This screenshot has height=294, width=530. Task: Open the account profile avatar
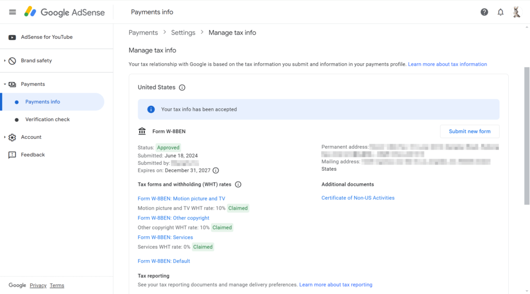click(x=516, y=12)
